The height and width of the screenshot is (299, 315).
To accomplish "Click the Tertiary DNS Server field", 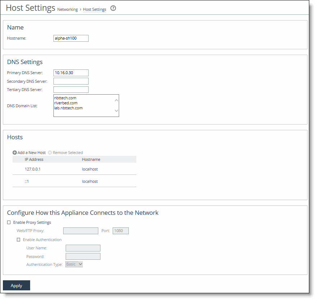I will click(71, 89).
